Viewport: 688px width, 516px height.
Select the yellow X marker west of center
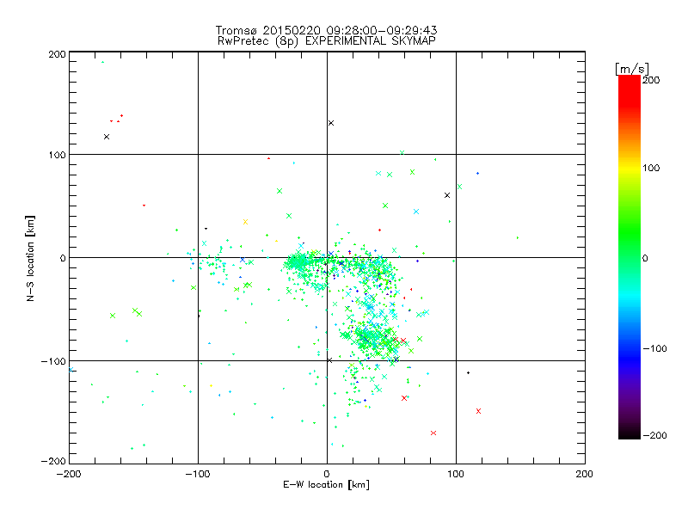[x=246, y=222]
